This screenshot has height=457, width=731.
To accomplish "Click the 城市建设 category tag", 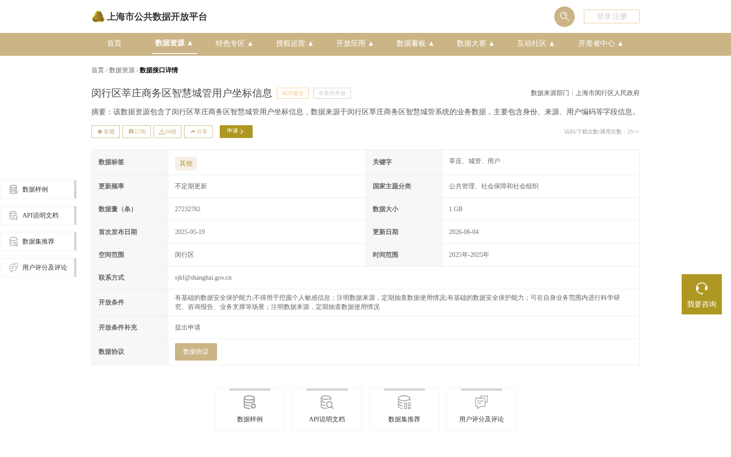I will point(293,93).
